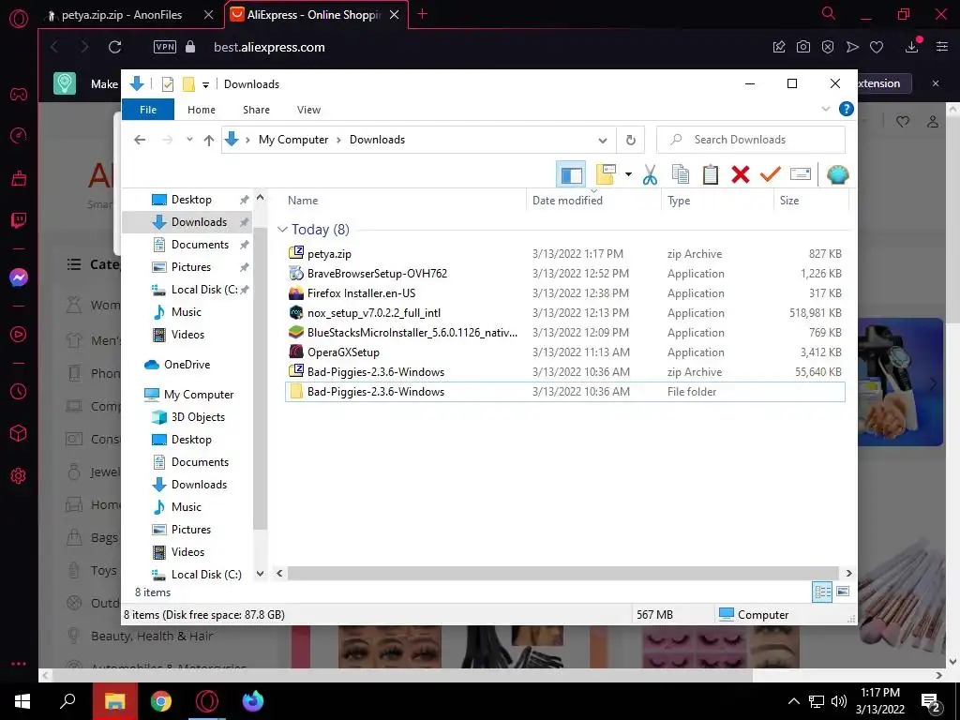Click Refresh button next to address bar
960x720 pixels.
pyautogui.click(x=631, y=141)
